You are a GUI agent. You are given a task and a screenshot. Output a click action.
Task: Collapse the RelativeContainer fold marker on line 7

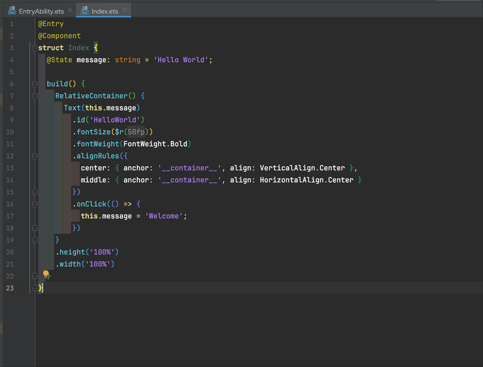pos(35,96)
